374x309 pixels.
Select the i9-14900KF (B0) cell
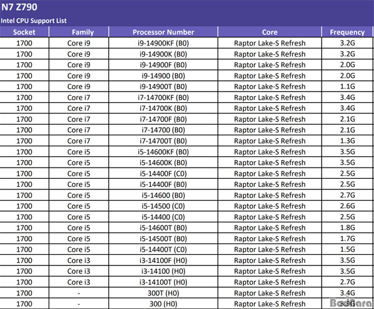[163, 43]
